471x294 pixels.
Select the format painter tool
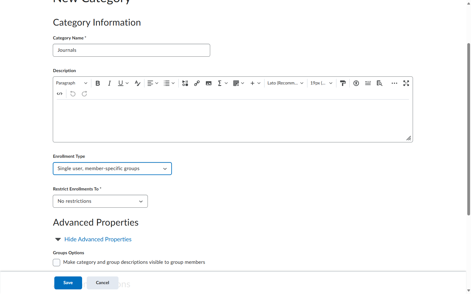click(x=343, y=83)
